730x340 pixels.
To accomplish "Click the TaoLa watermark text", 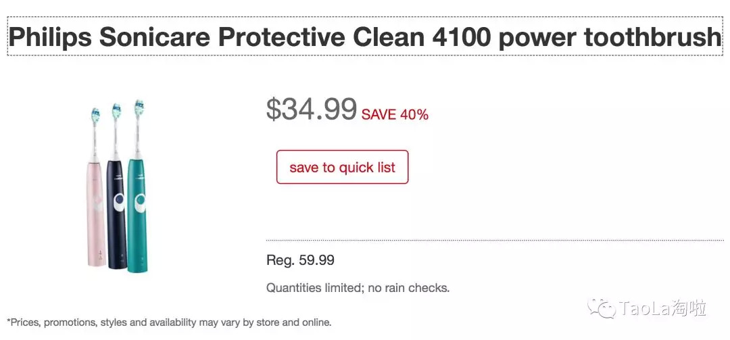I will click(x=662, y=309).
